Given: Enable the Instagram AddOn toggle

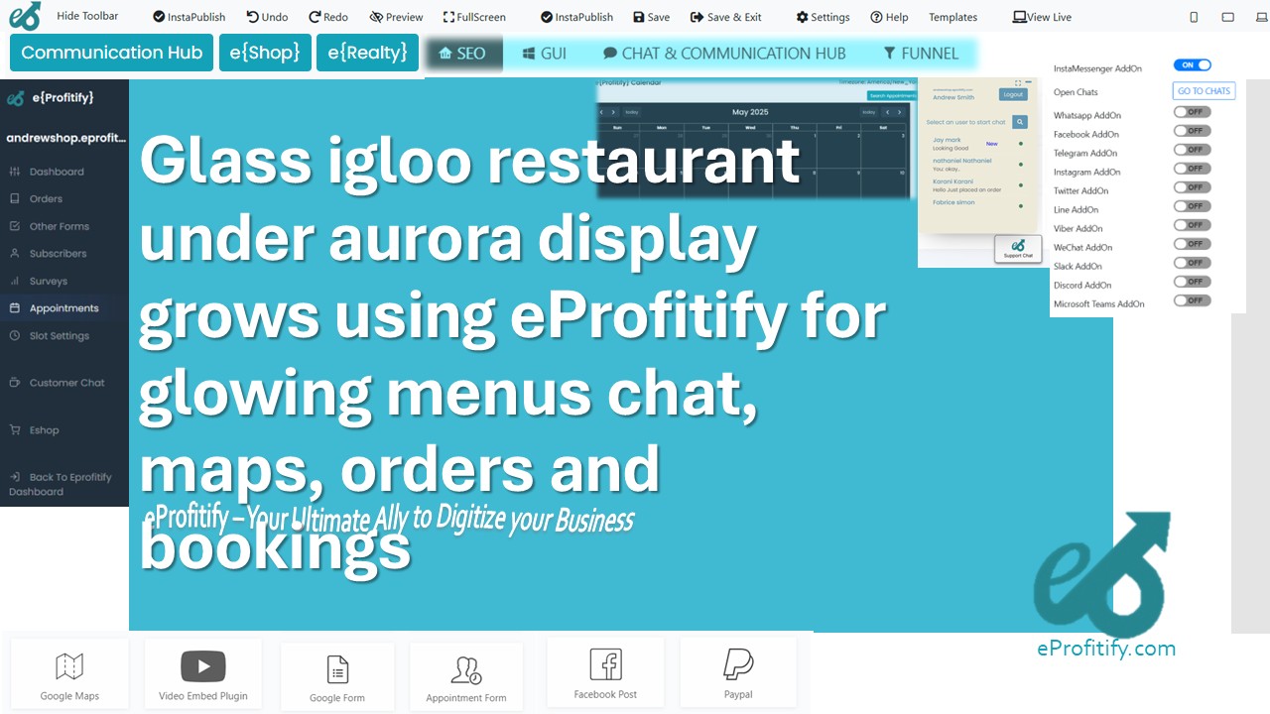Looking at the screenshot, I should [1192, 169].
